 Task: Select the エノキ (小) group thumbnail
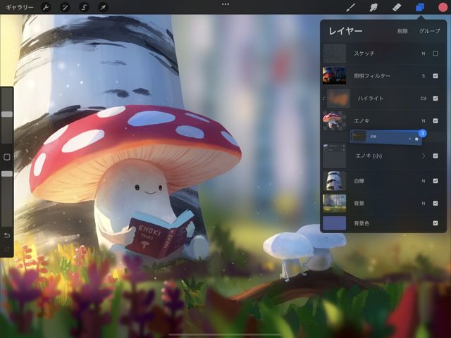tap(334, 156)
